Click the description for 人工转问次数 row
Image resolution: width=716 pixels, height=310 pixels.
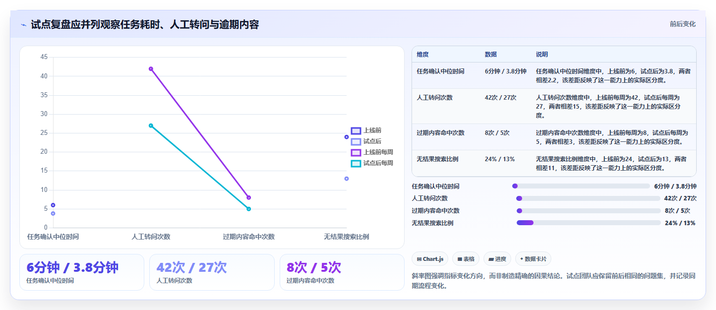pos(608,106)
